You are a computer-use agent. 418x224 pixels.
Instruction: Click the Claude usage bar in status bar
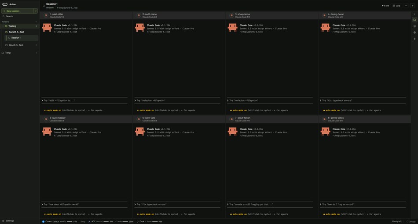[x=125, y=221]
